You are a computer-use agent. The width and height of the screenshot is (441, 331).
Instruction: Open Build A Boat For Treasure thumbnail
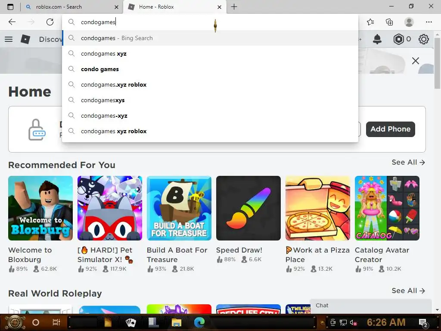(179, 208)
